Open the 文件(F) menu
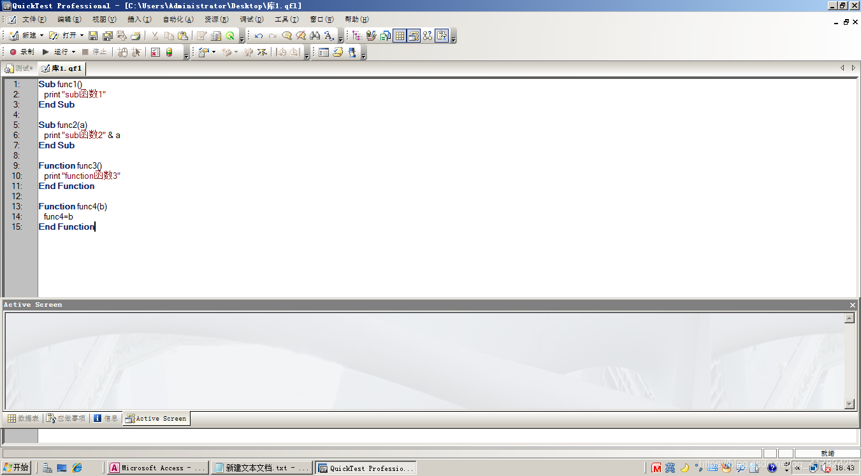 click(34, 19)
